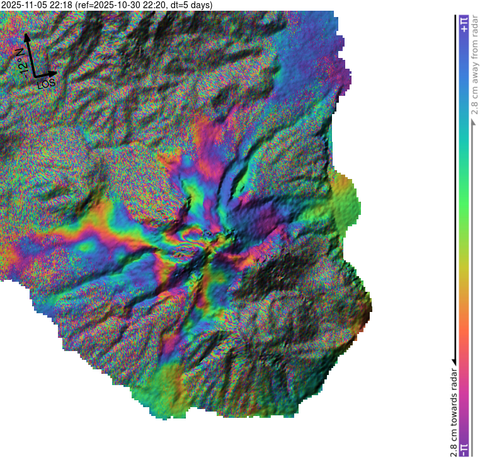Click the gray away-from-radar arrowhead
The image size is (480, 462).
(x=472, y=120)
